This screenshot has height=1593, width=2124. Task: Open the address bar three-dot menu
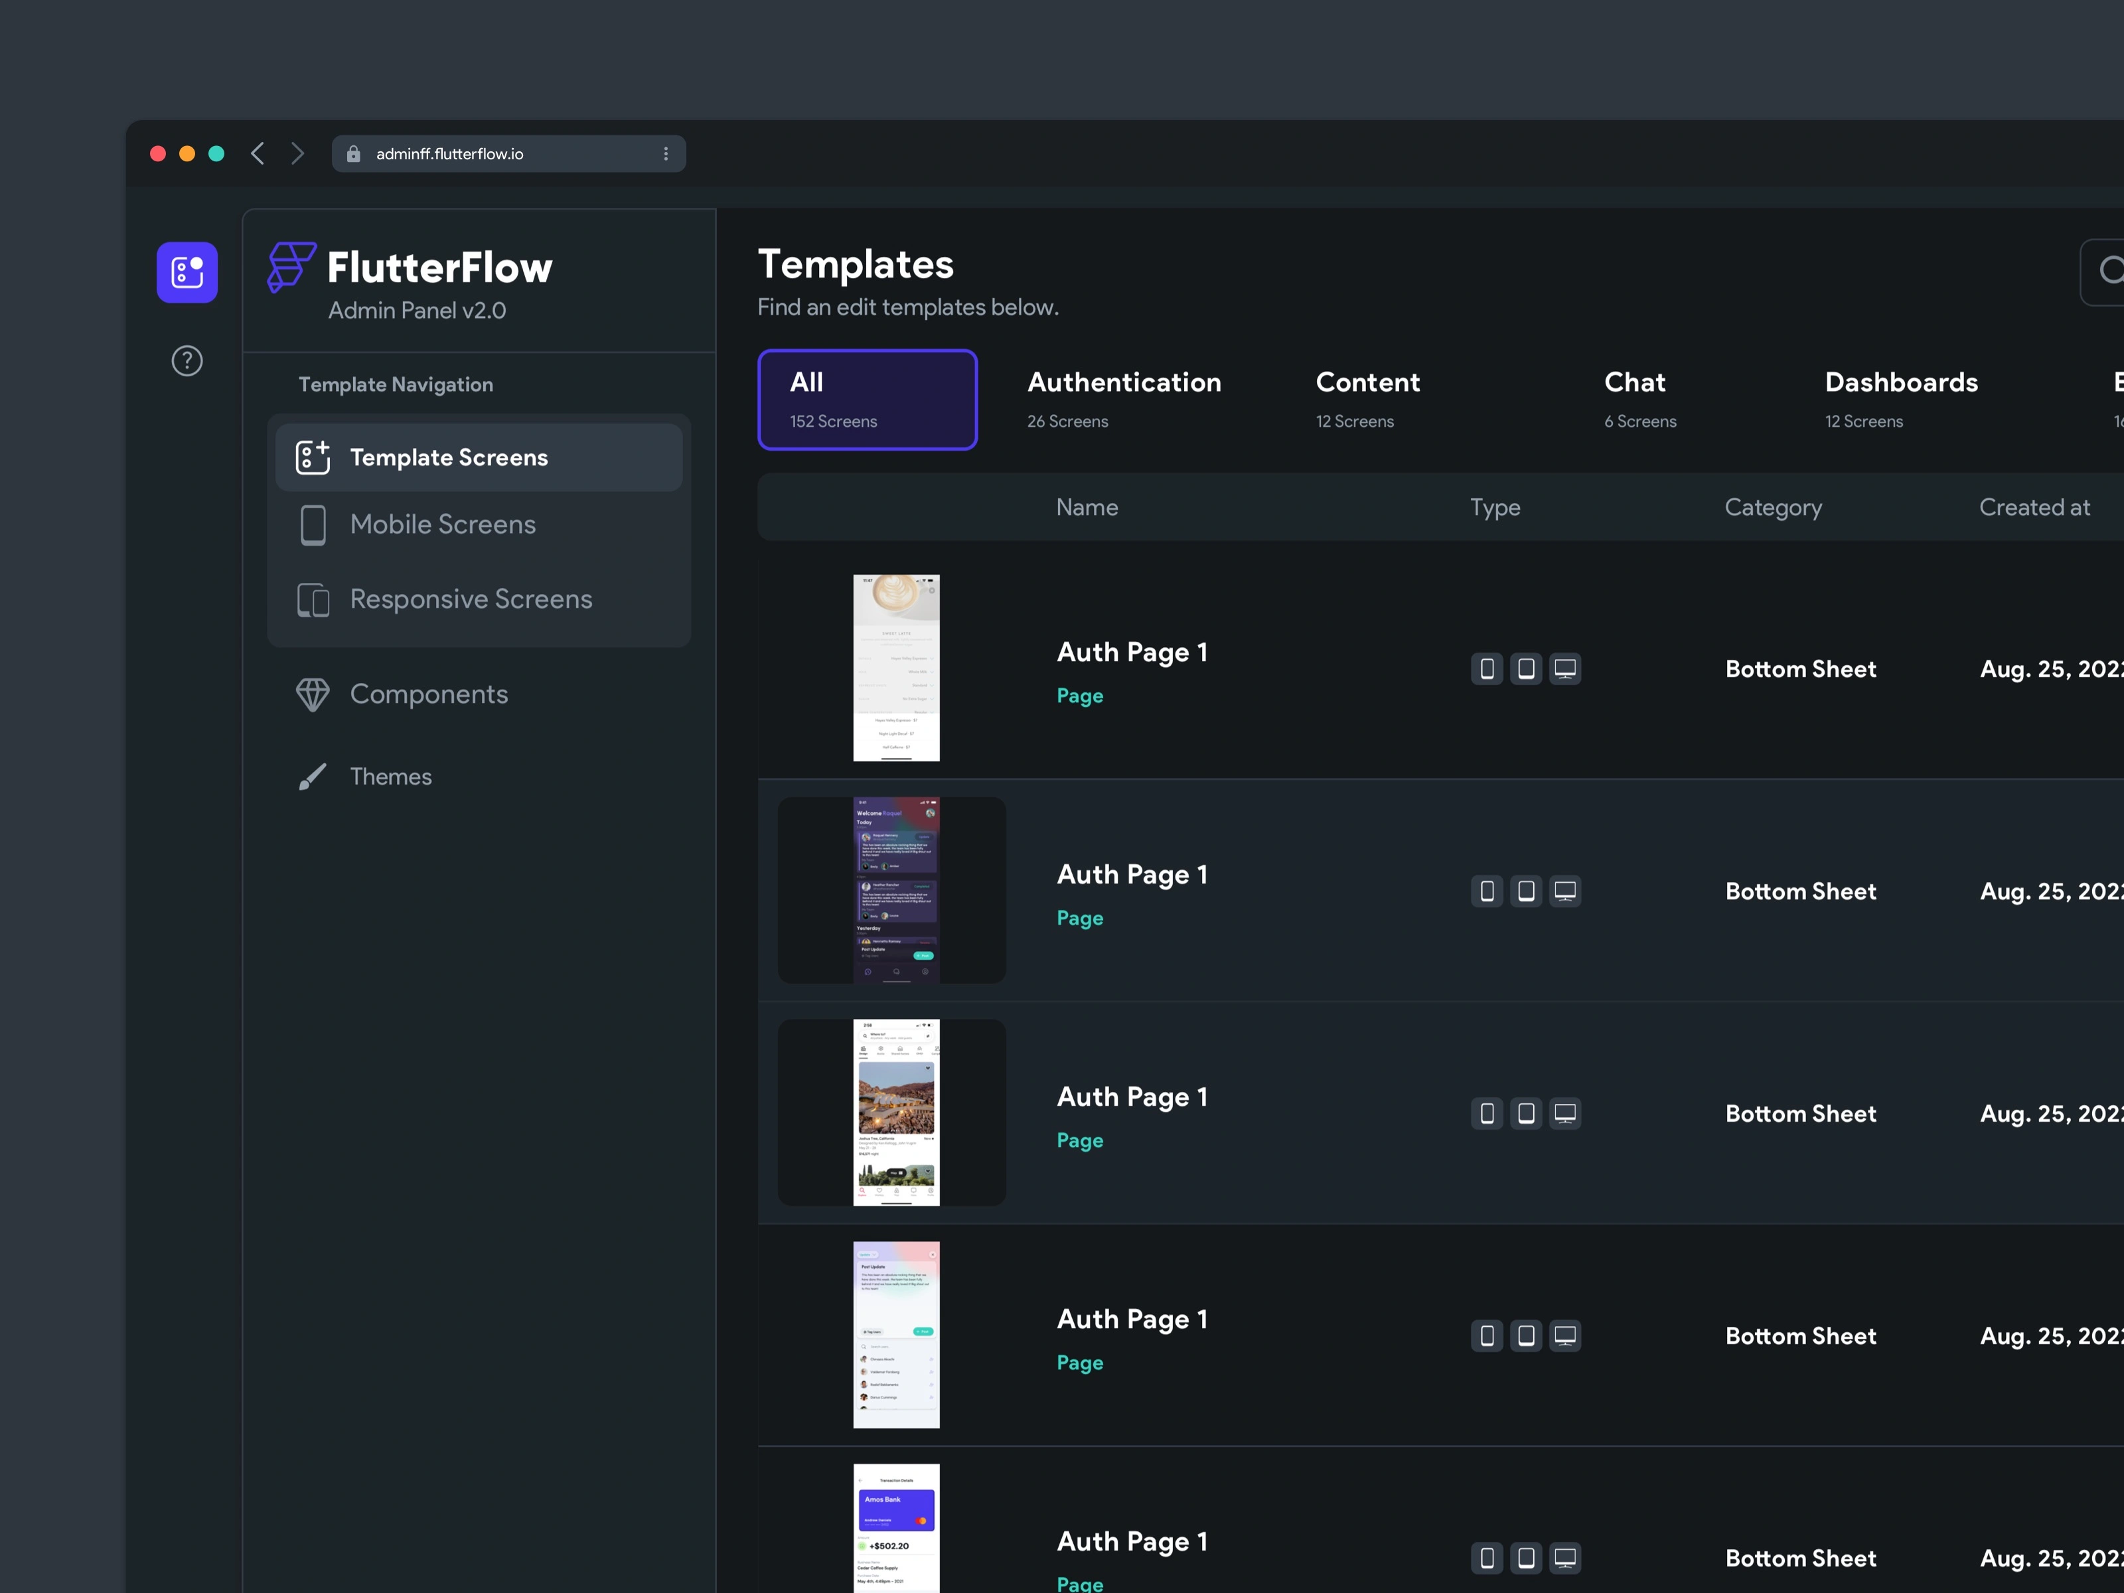pyautogui.click(x=666, y=153)
